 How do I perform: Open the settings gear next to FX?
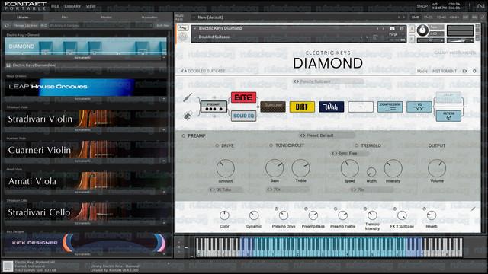[x=474, y=71]
